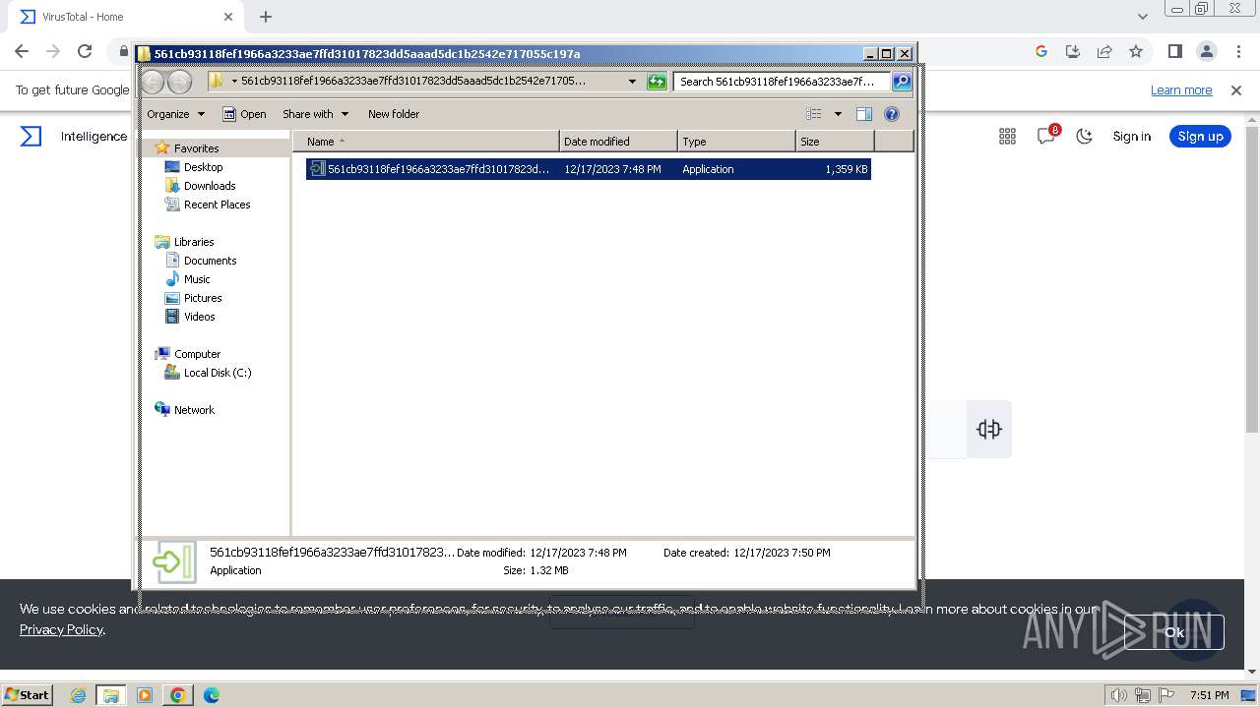Click the VirusTotal logo on the page
Viewport: 1260px width, 708px height.
(31, 136)
